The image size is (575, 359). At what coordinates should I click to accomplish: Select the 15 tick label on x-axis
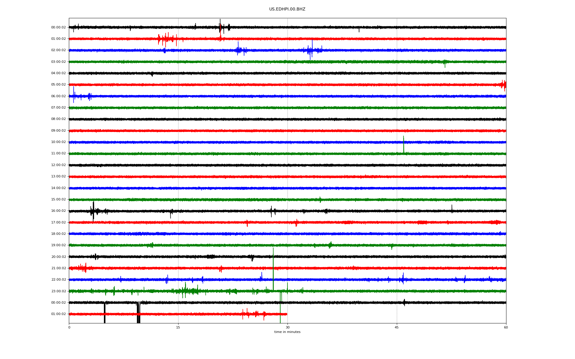pos(178,327)
